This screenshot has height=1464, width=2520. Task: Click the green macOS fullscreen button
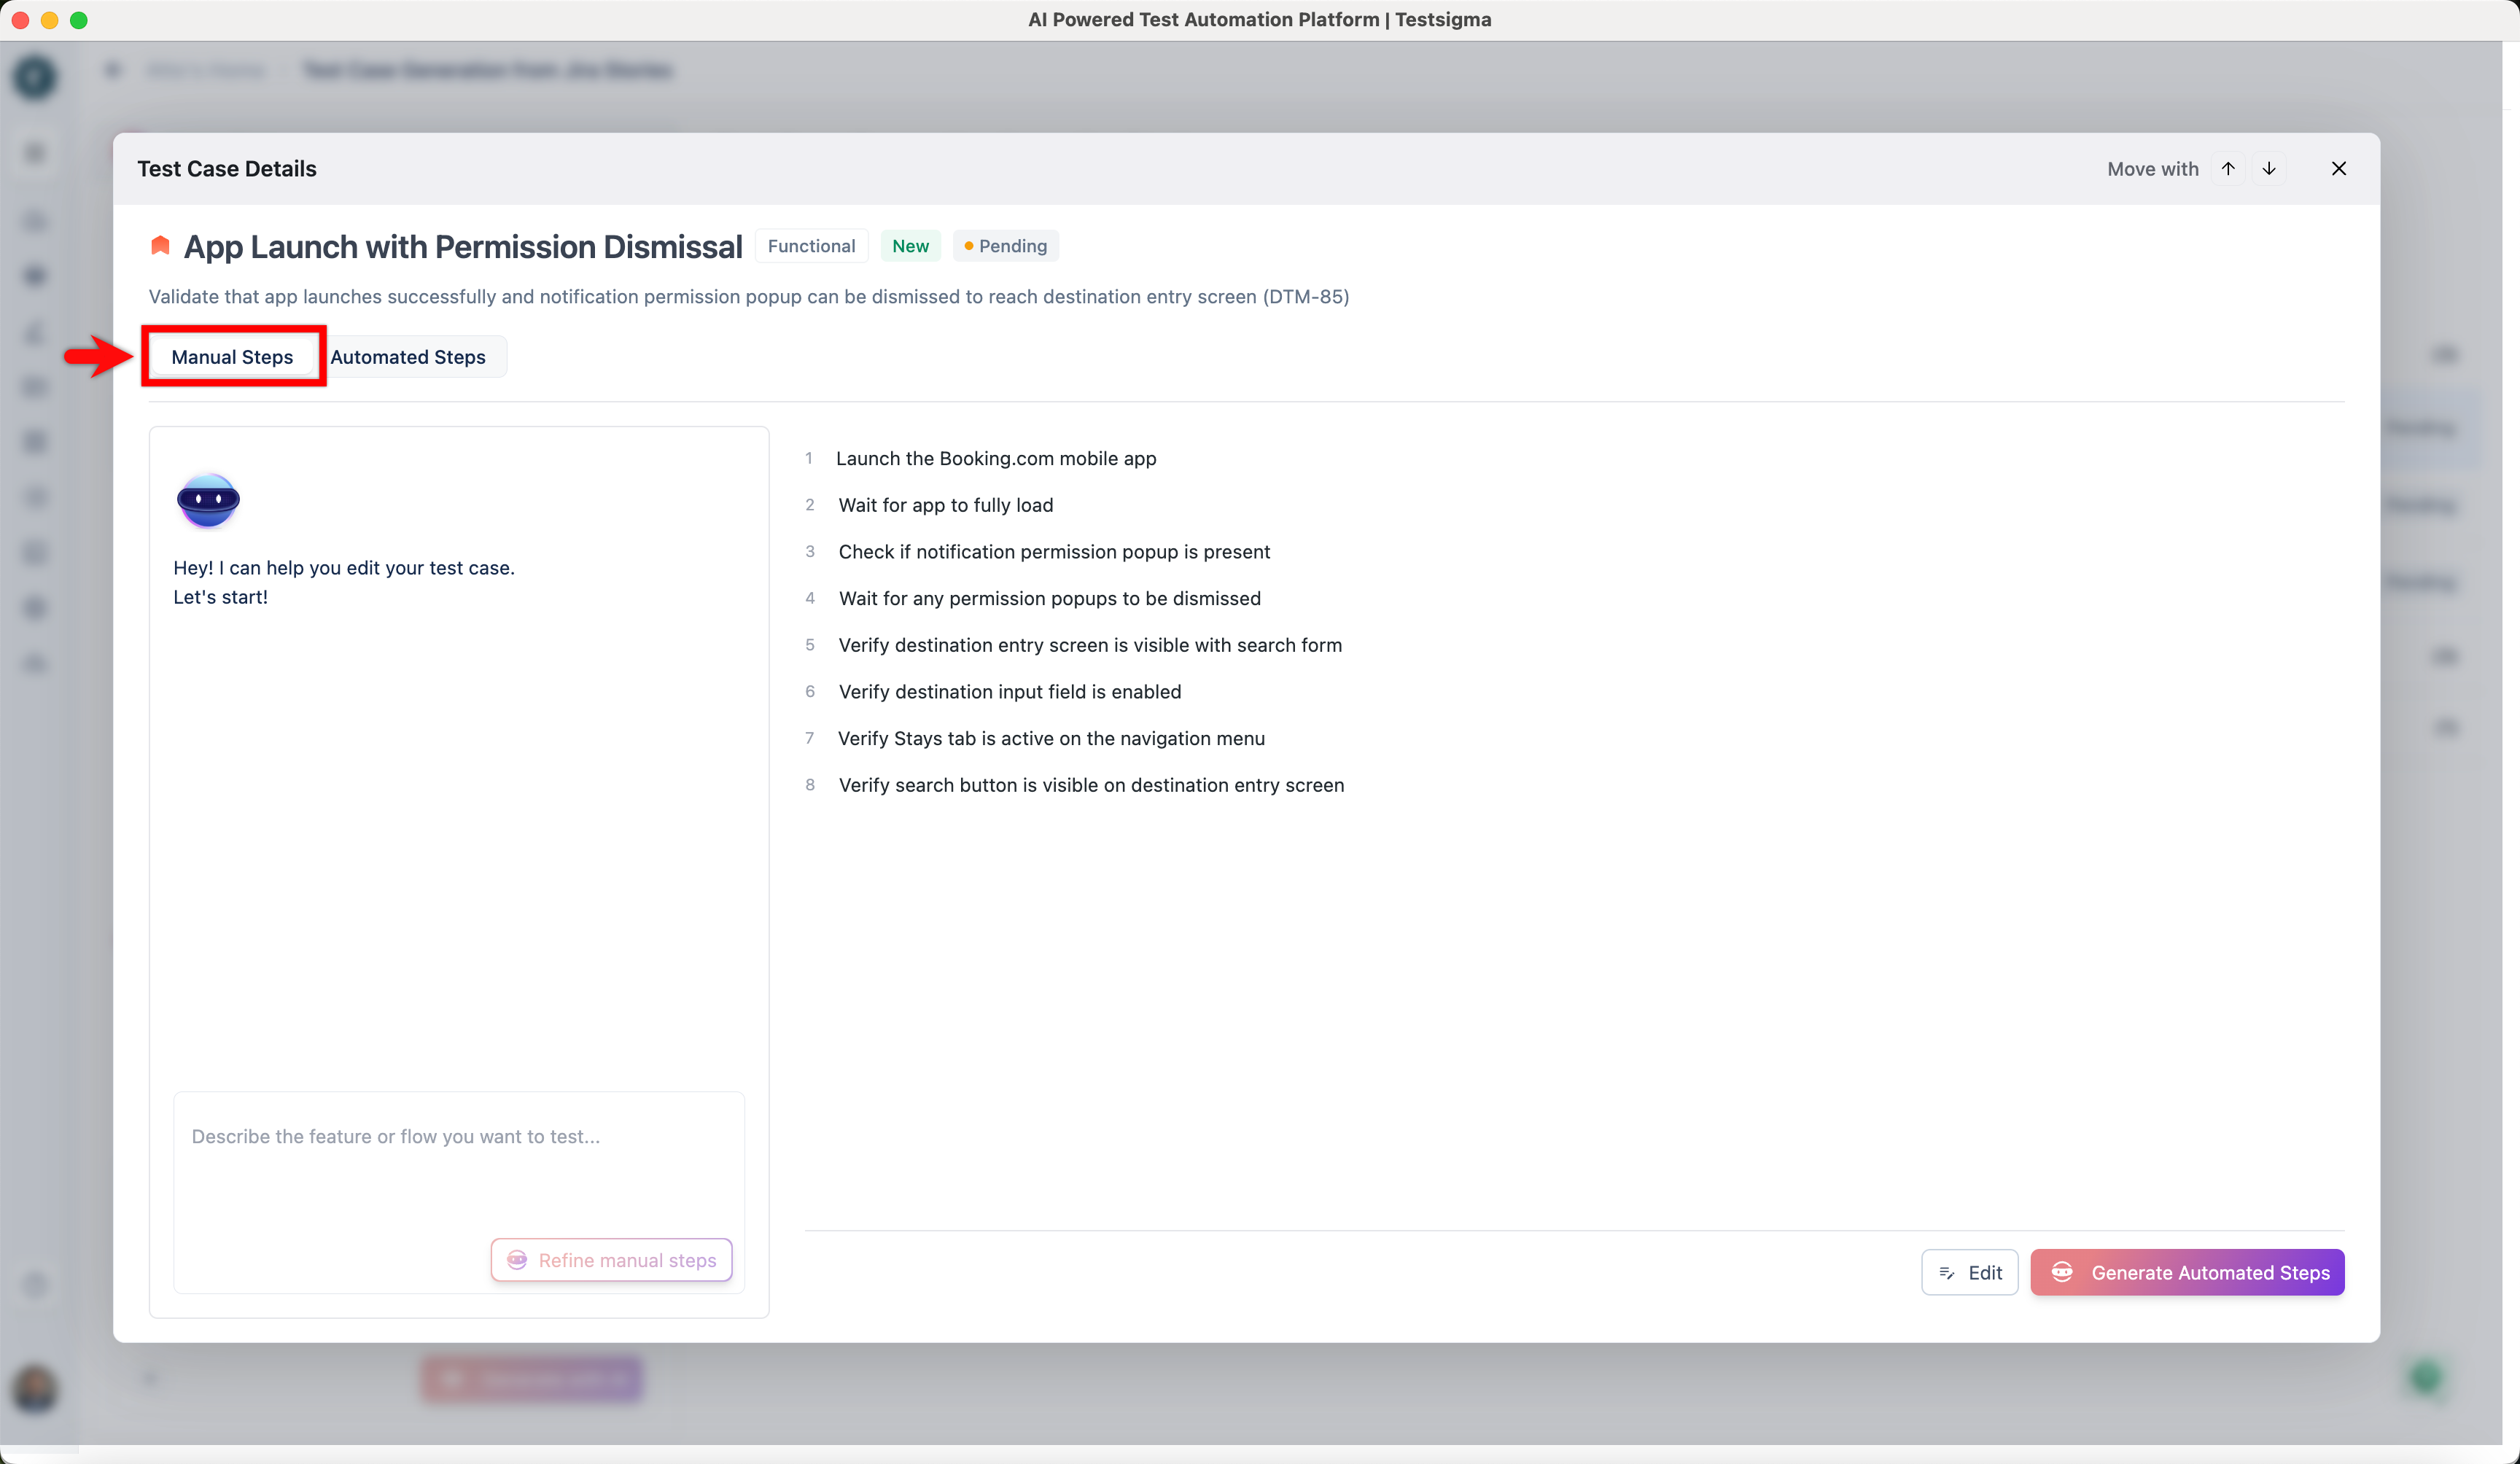point(79,20)
